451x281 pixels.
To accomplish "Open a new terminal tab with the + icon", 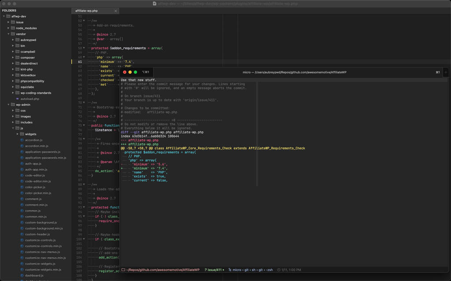I will [446, 72].
